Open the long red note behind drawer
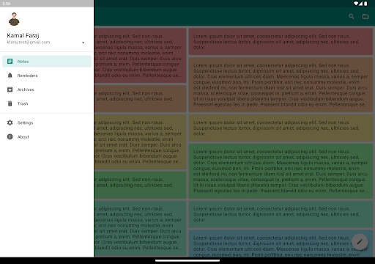Viewport: 375px width, 264px height. (140, 56)
